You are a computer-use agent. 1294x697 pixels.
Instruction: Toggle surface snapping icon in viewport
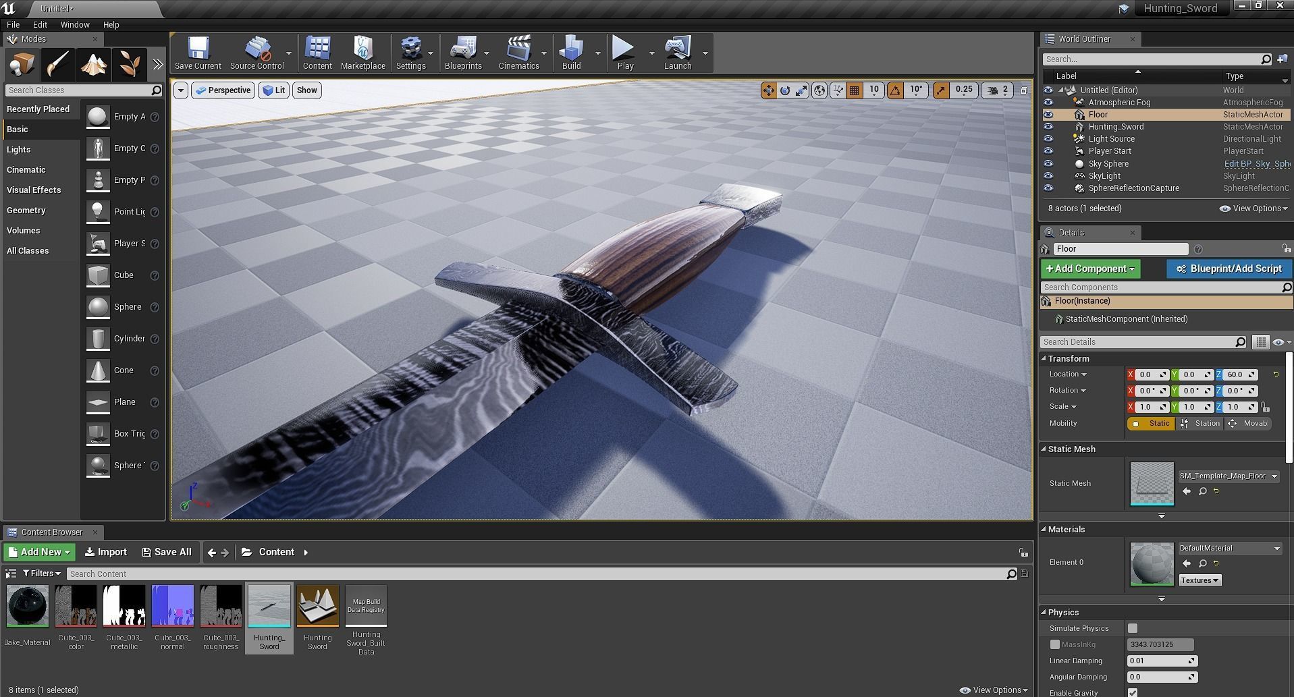pos(838,90)
